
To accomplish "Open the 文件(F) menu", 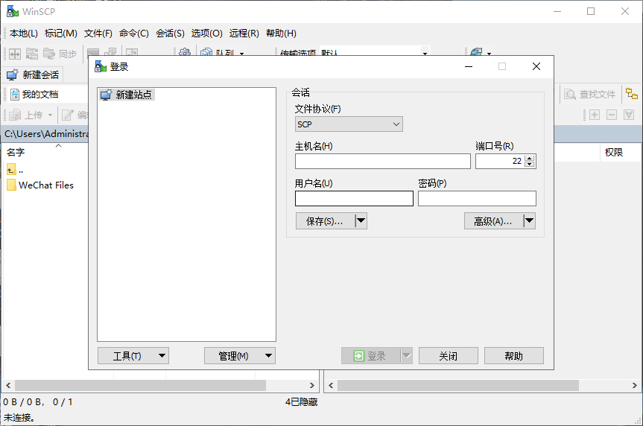I will (98, 34).
